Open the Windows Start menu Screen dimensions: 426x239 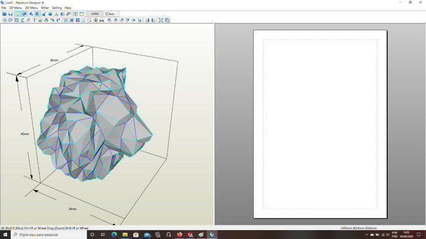pyautogui.click(x=5, y=235)
